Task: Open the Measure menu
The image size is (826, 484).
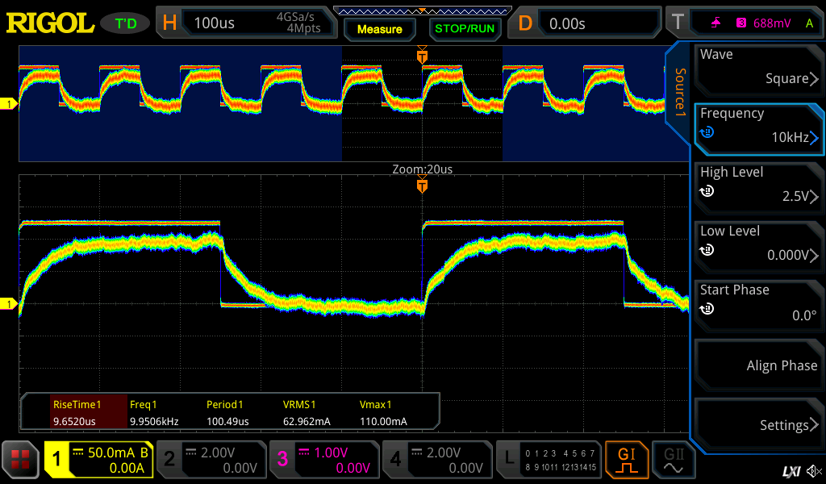Action: tap(379, 29)
